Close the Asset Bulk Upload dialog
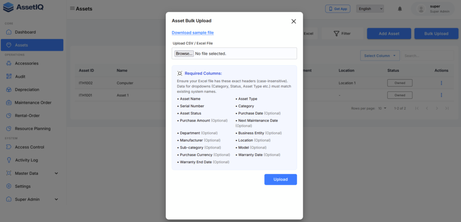Screen dimensions: 461x222 [x=294, y=21]
